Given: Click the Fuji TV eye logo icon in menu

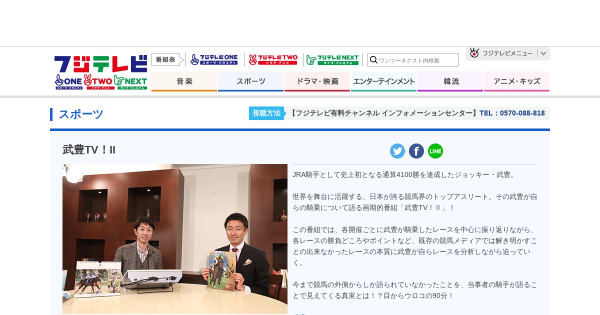Looking at the screenshot, I should coord(474,53).
